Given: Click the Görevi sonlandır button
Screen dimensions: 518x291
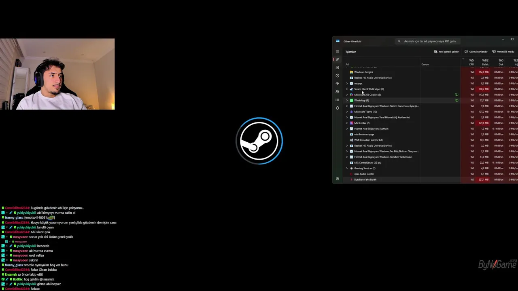Looking at the screenshot, I should tap(476, 52).
